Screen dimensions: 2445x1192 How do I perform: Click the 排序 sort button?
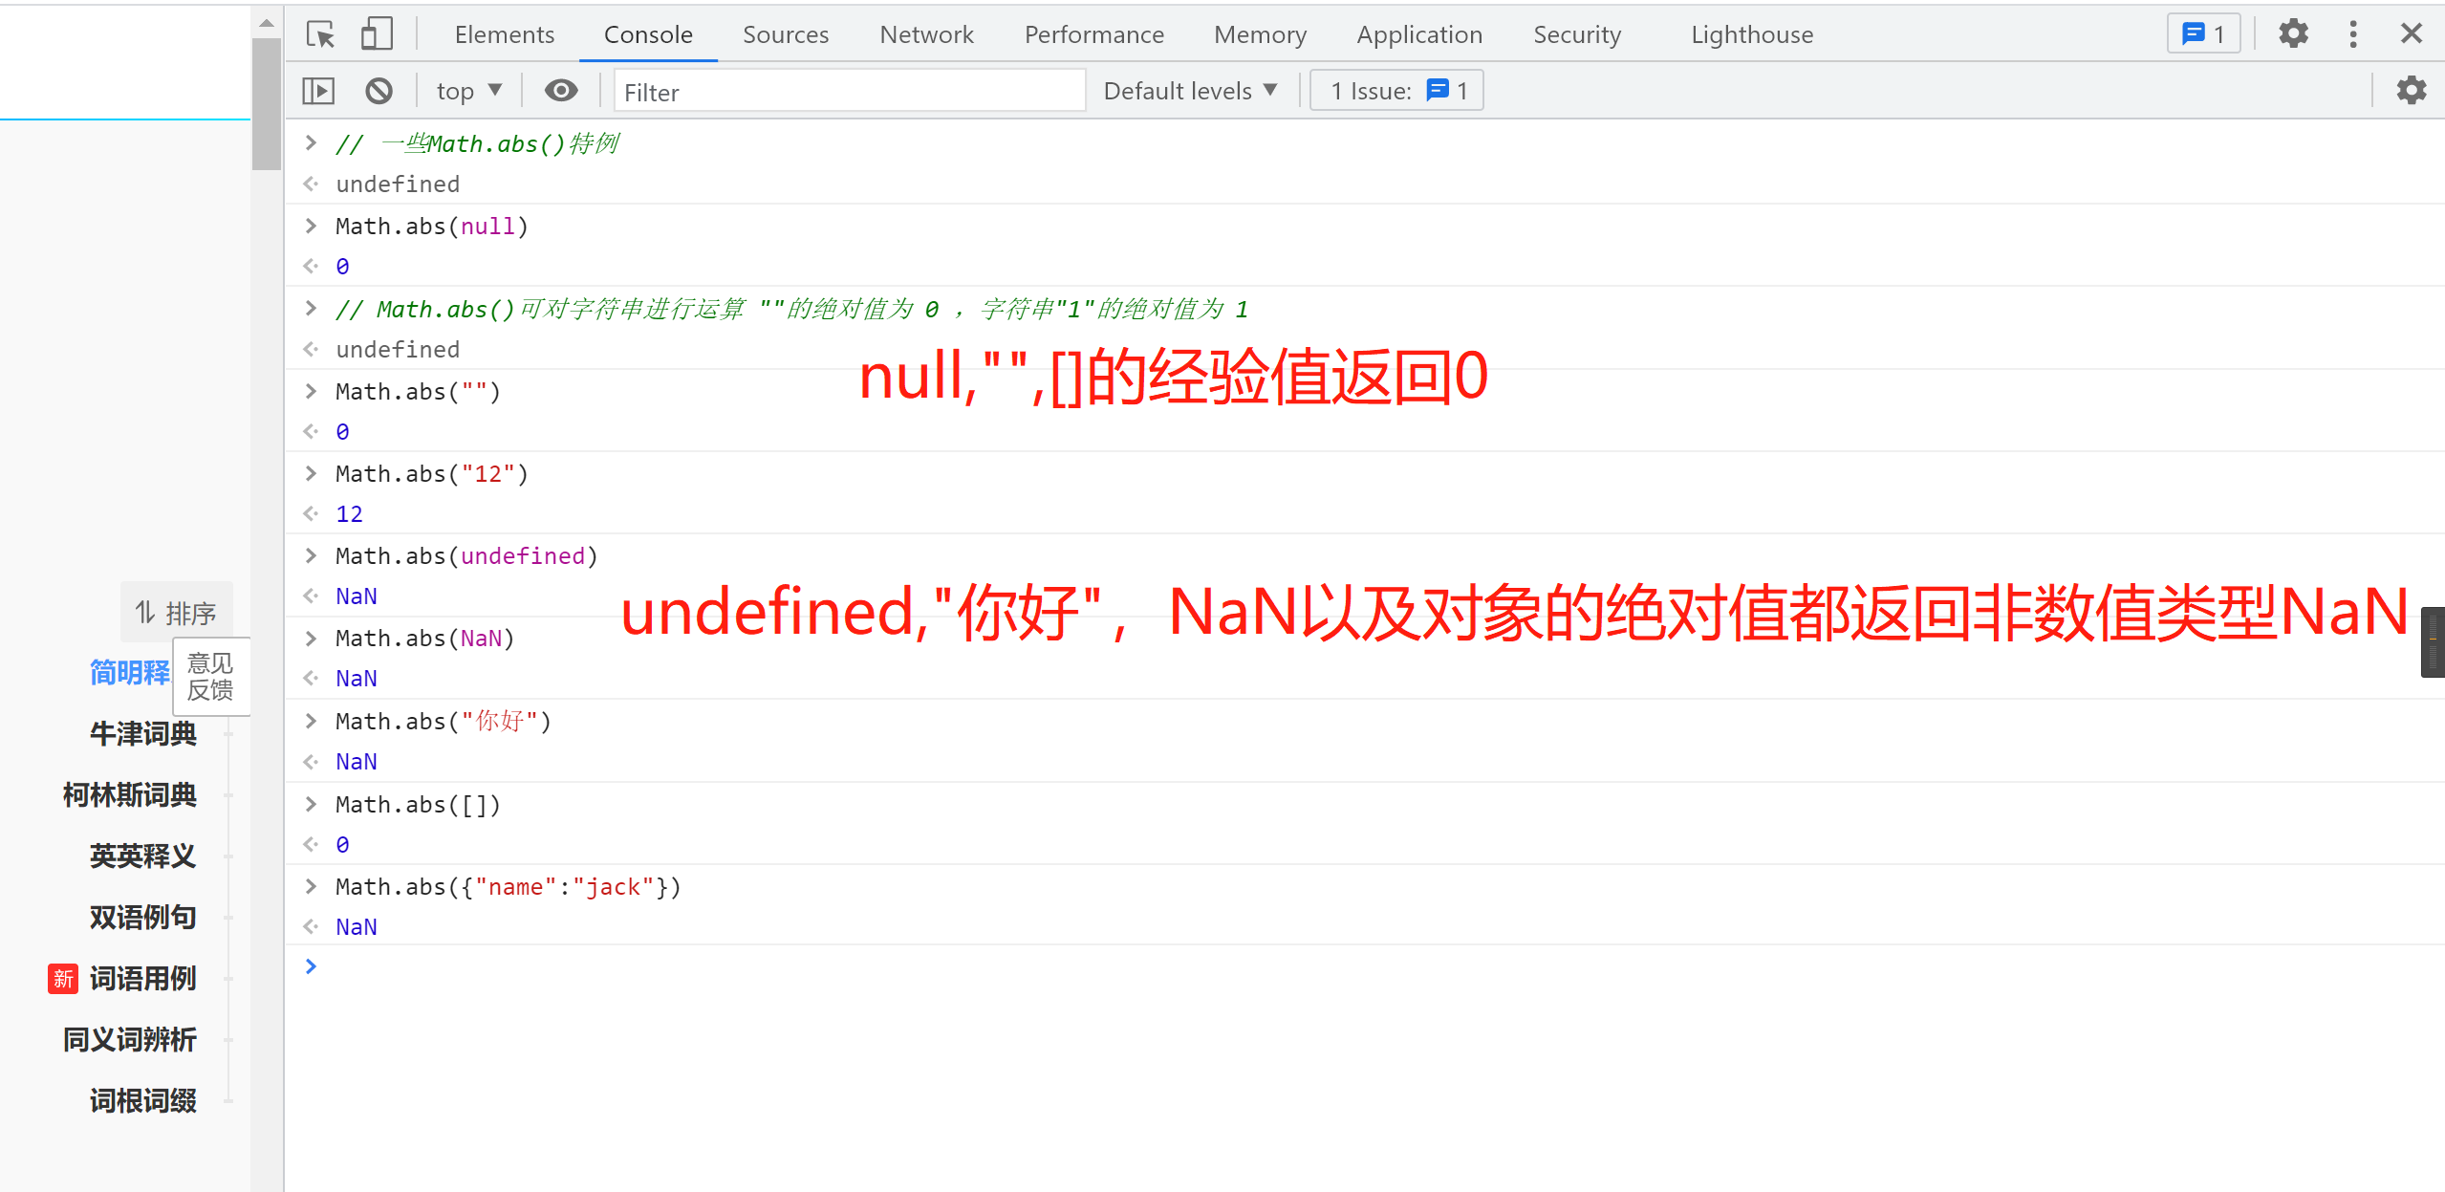pos(177,612)
